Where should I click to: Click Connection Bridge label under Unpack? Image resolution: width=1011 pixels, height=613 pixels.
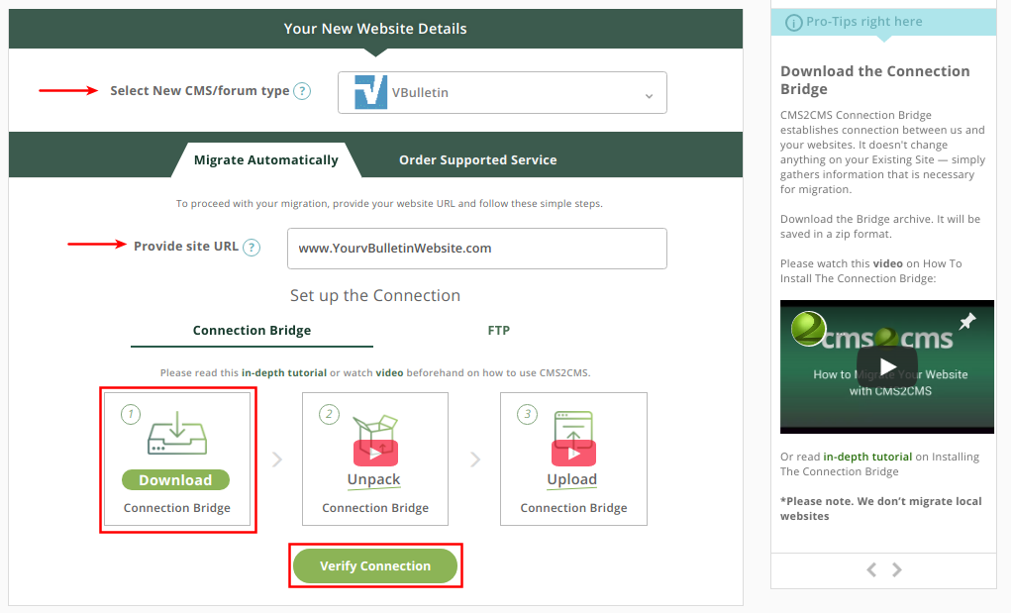[x=375, y=508]
